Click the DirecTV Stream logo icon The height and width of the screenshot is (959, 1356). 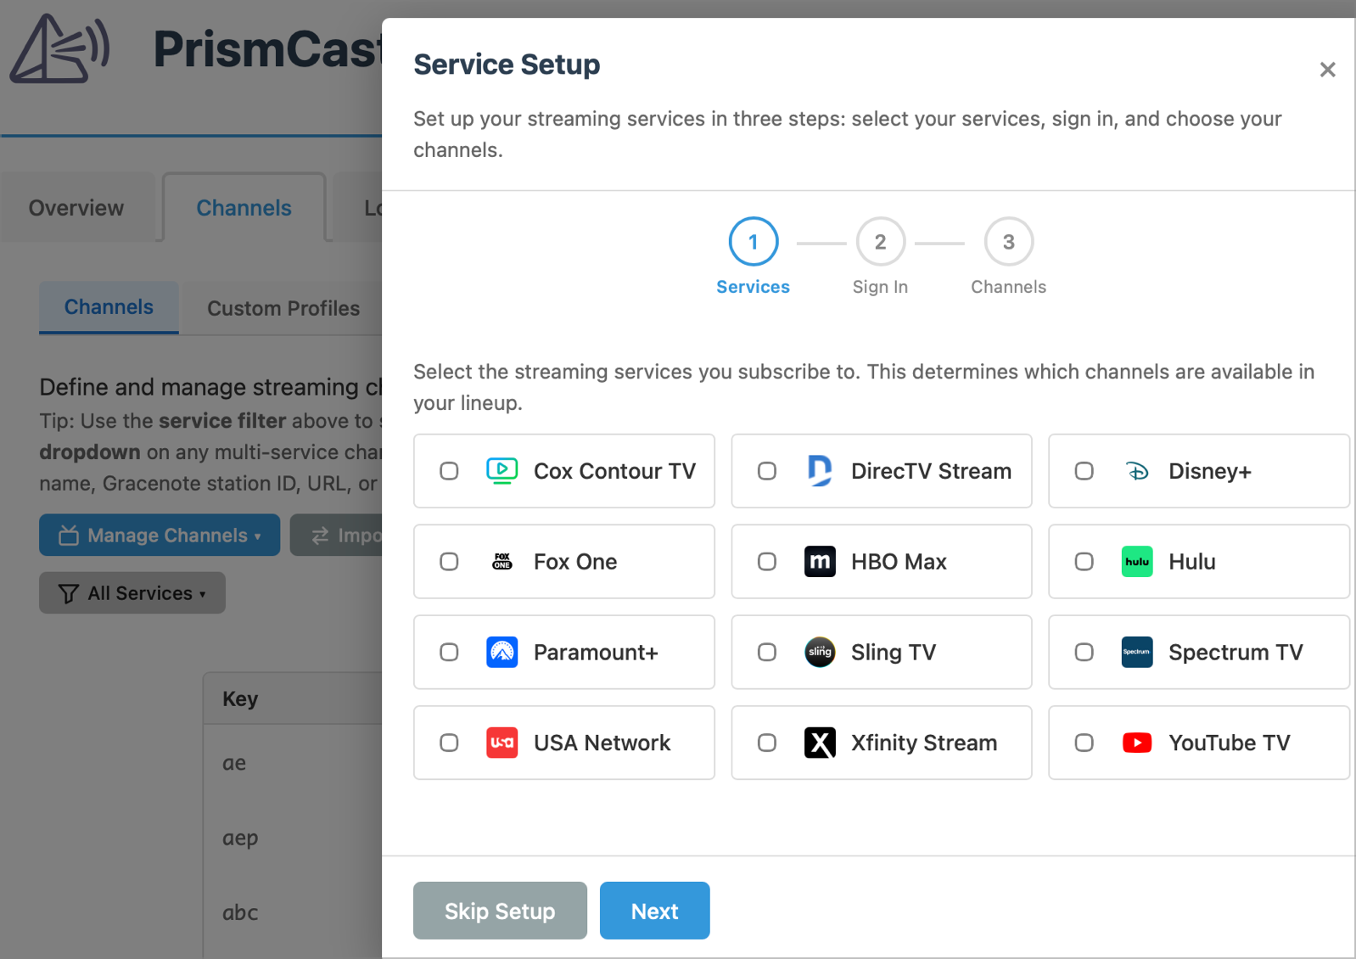820,471
